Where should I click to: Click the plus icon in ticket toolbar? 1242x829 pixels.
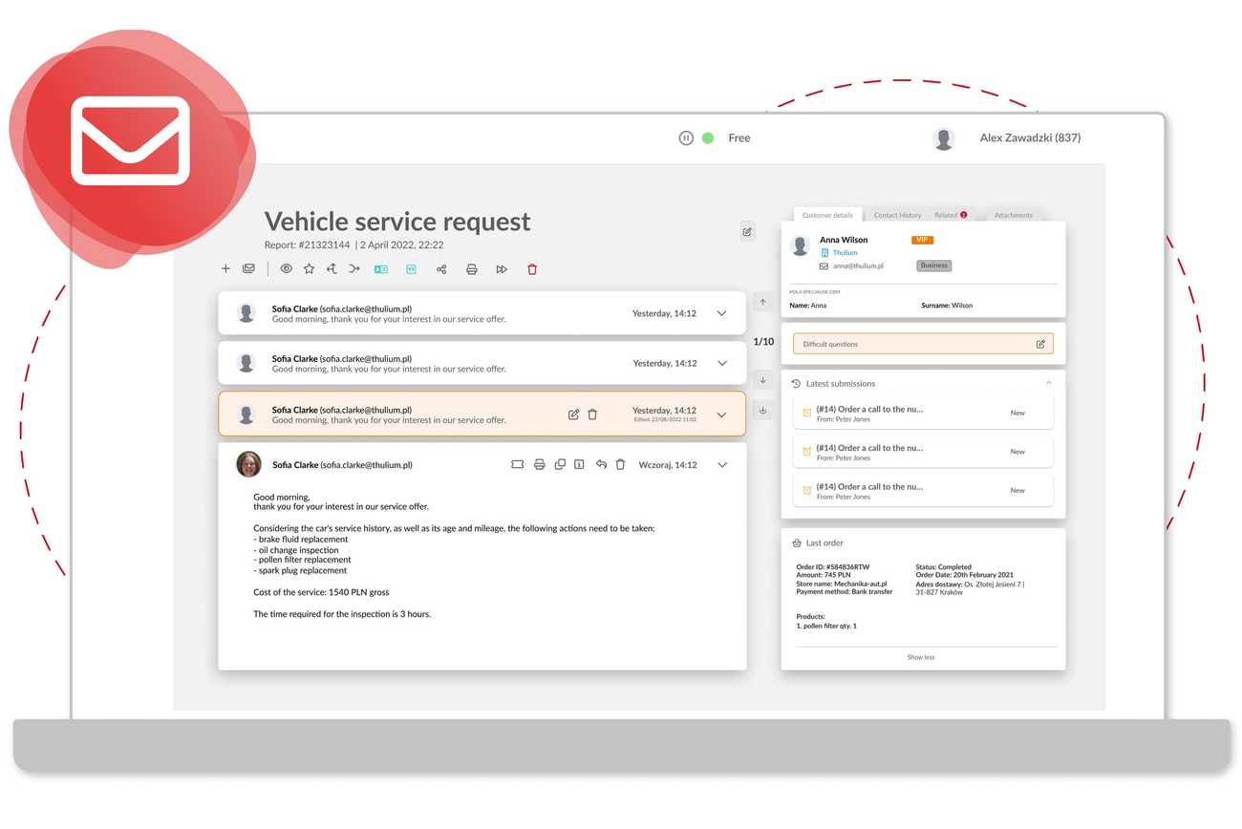pyautogui.click(x=225, y=269)
